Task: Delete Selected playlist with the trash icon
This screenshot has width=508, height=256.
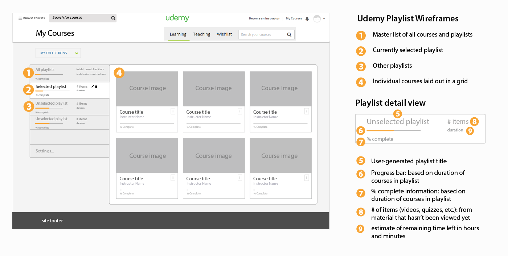Action: (x=96, y=87)
